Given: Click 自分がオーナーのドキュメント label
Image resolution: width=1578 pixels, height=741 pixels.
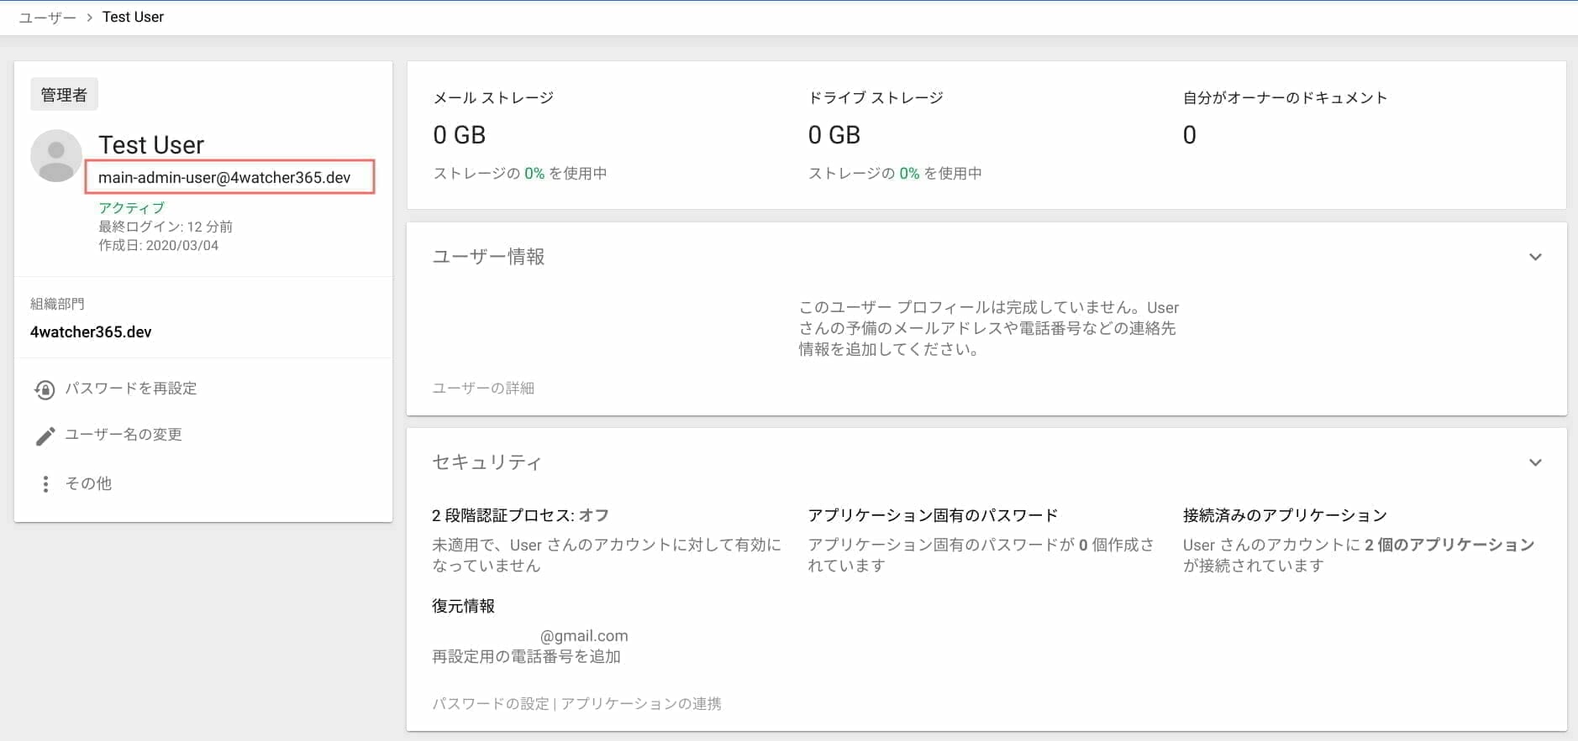Looking at the screenshot, I should point(1285,98).
